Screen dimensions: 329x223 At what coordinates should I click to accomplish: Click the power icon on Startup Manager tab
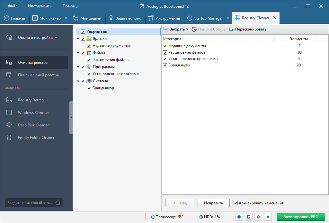190,18
